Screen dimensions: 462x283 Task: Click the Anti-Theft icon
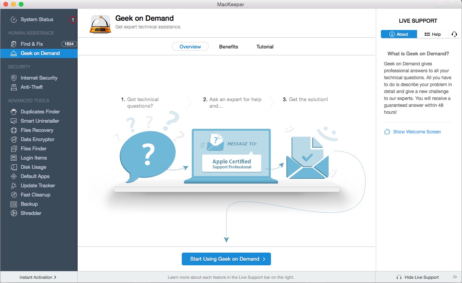tap(14, 87)
